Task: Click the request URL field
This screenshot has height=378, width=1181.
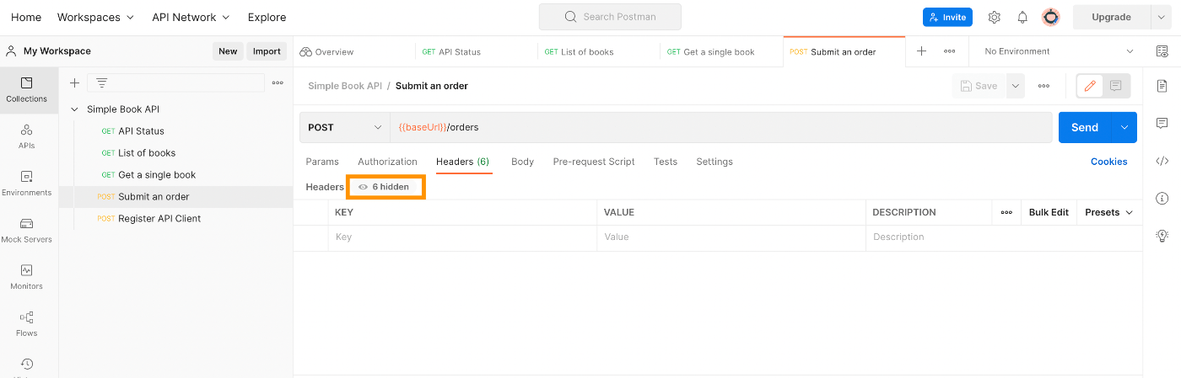Action: [720, 127]
